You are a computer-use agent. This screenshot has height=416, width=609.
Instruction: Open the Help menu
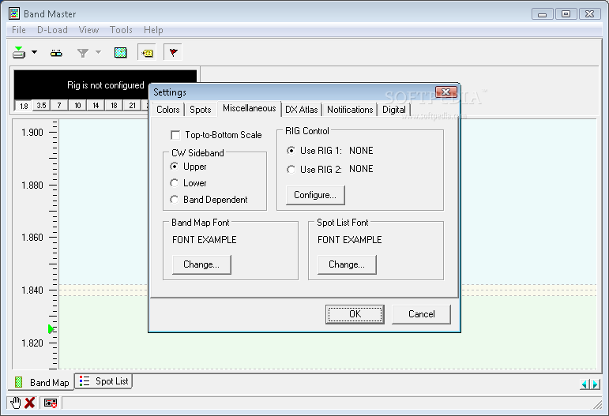click(153, 30)
